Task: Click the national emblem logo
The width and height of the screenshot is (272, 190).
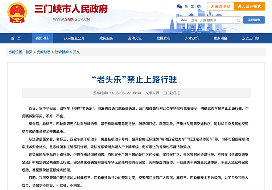Action: point(17,13)
